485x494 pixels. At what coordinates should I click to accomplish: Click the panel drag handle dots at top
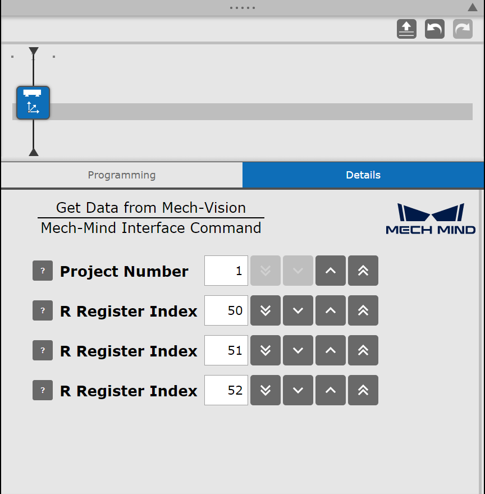click(242, 7)
